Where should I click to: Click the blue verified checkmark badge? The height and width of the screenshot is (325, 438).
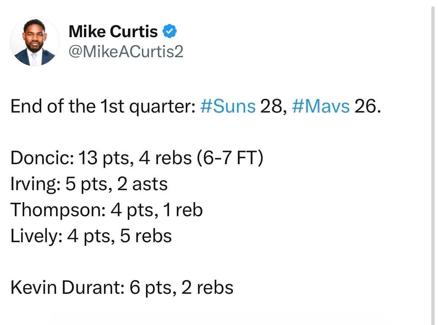169,31
